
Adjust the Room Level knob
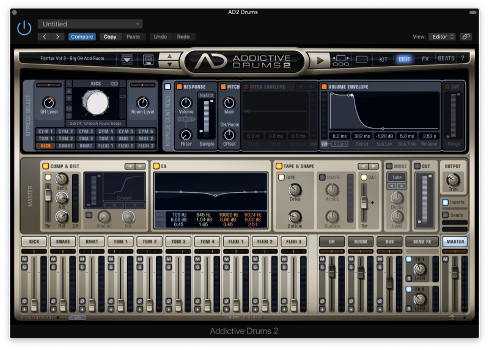click(x=142, y=102)
